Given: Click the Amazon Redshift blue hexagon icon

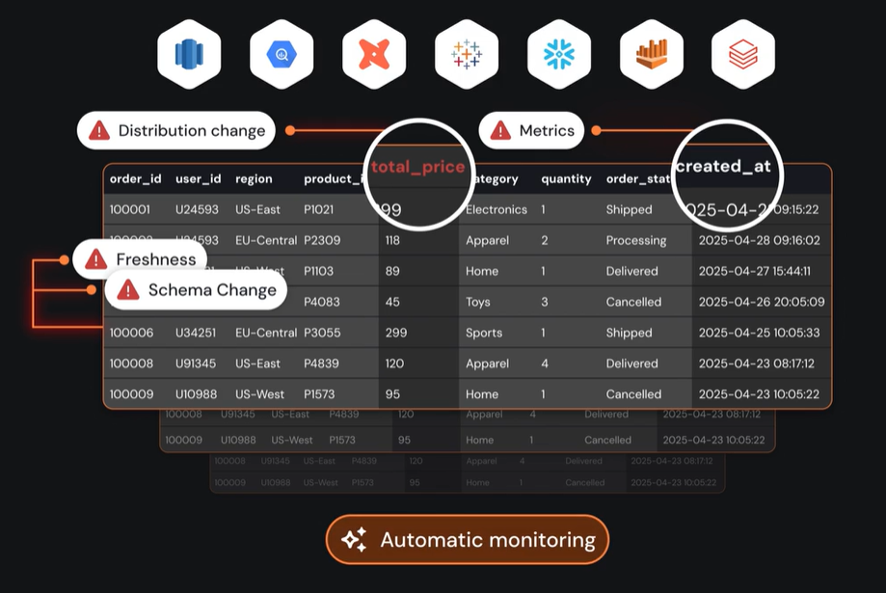Looking at the screenshot, I should (189, 54).
